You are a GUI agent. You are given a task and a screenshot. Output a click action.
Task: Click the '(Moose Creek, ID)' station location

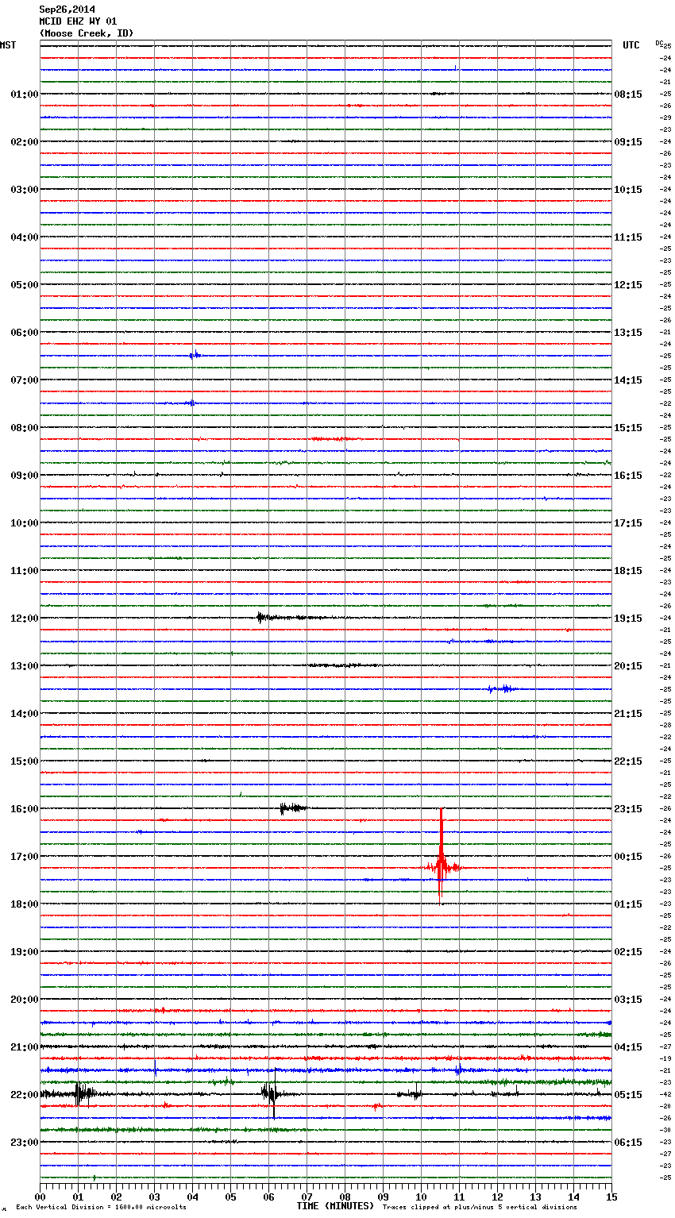87,33
